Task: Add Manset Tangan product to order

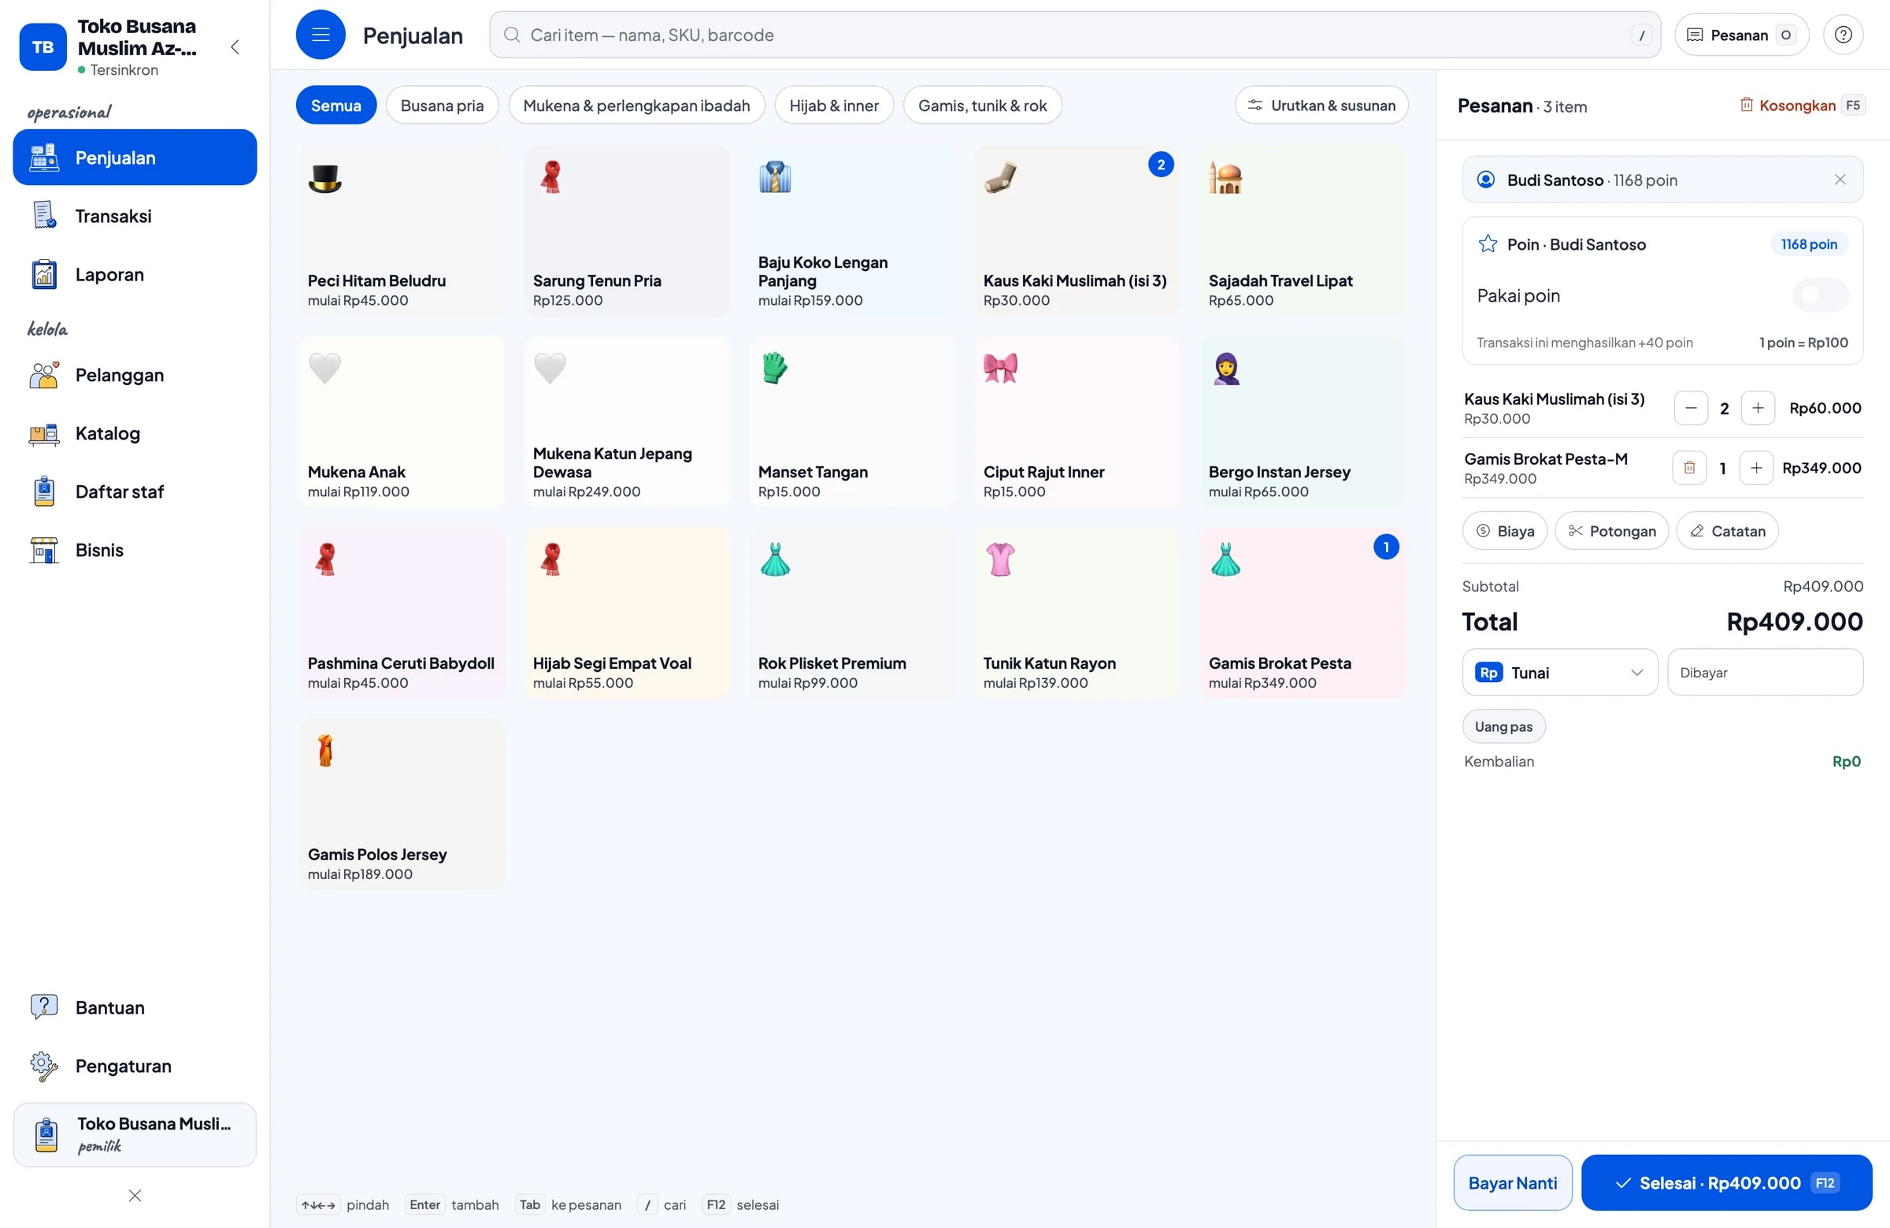Action: click(852, 421)
